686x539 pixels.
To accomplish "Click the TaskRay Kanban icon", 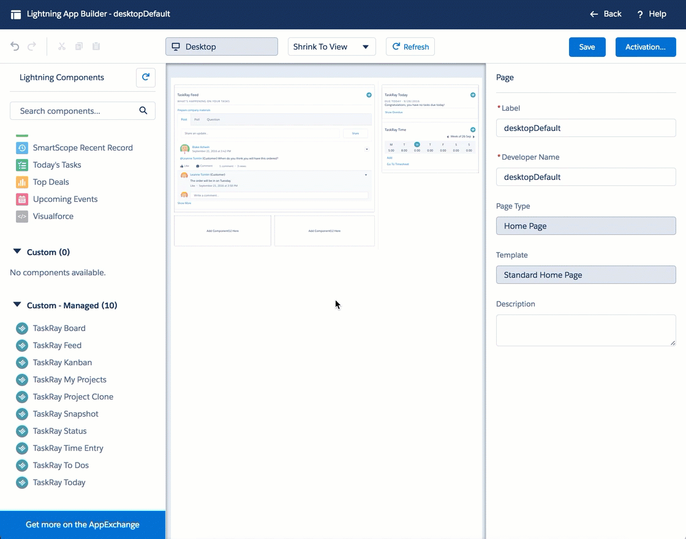I will (22, 362).
